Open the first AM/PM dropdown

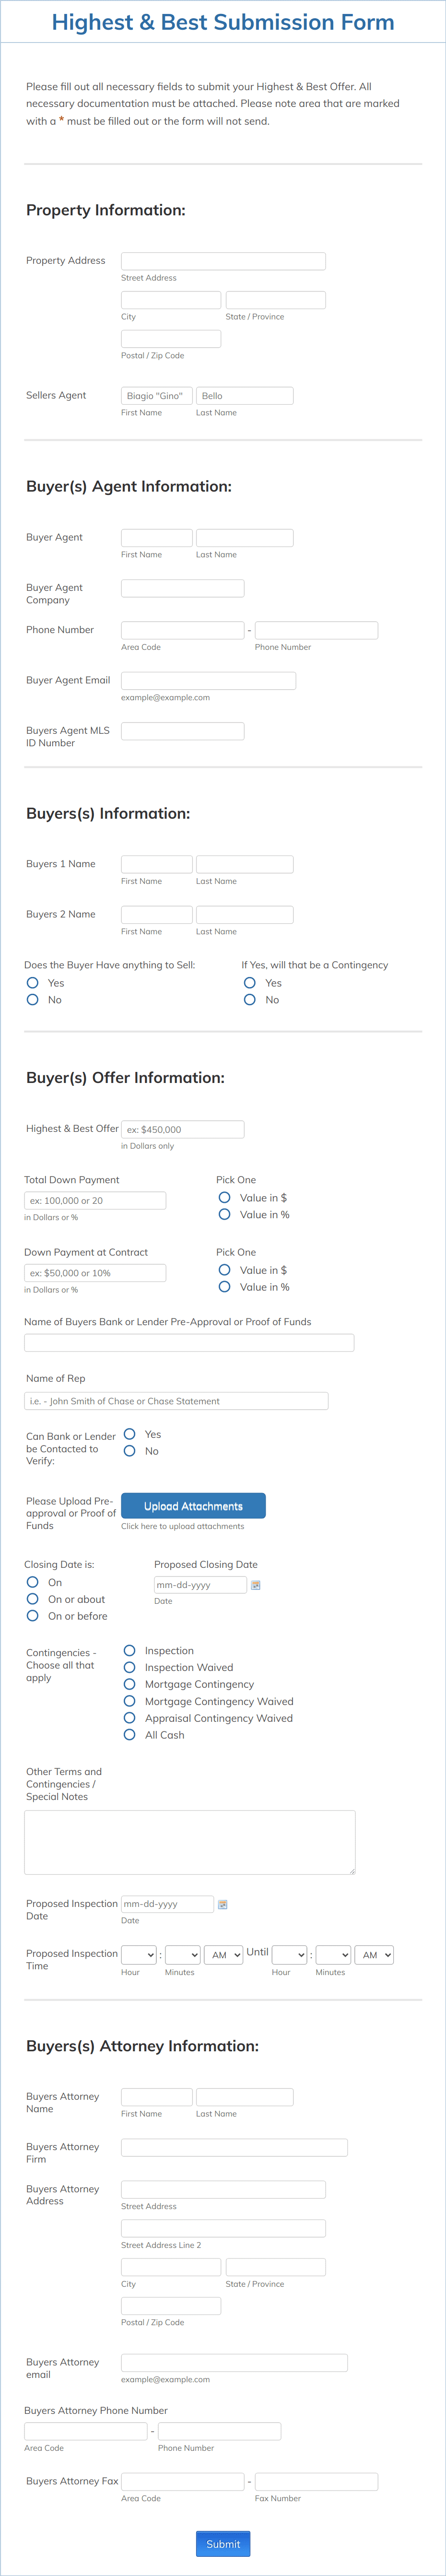tap(224, 1955)
